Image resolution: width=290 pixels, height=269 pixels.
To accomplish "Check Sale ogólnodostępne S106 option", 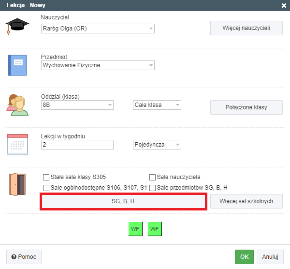I will tap(46, 188).
